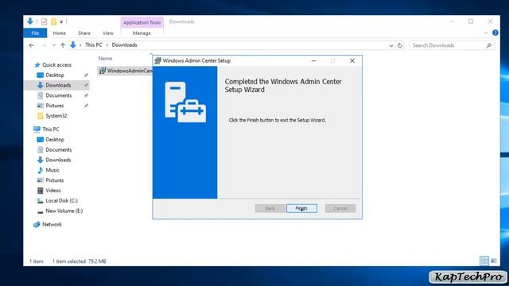Screen dimensions: 509x286
Task: Click the Name column header
Action: (x=105, y=58)
